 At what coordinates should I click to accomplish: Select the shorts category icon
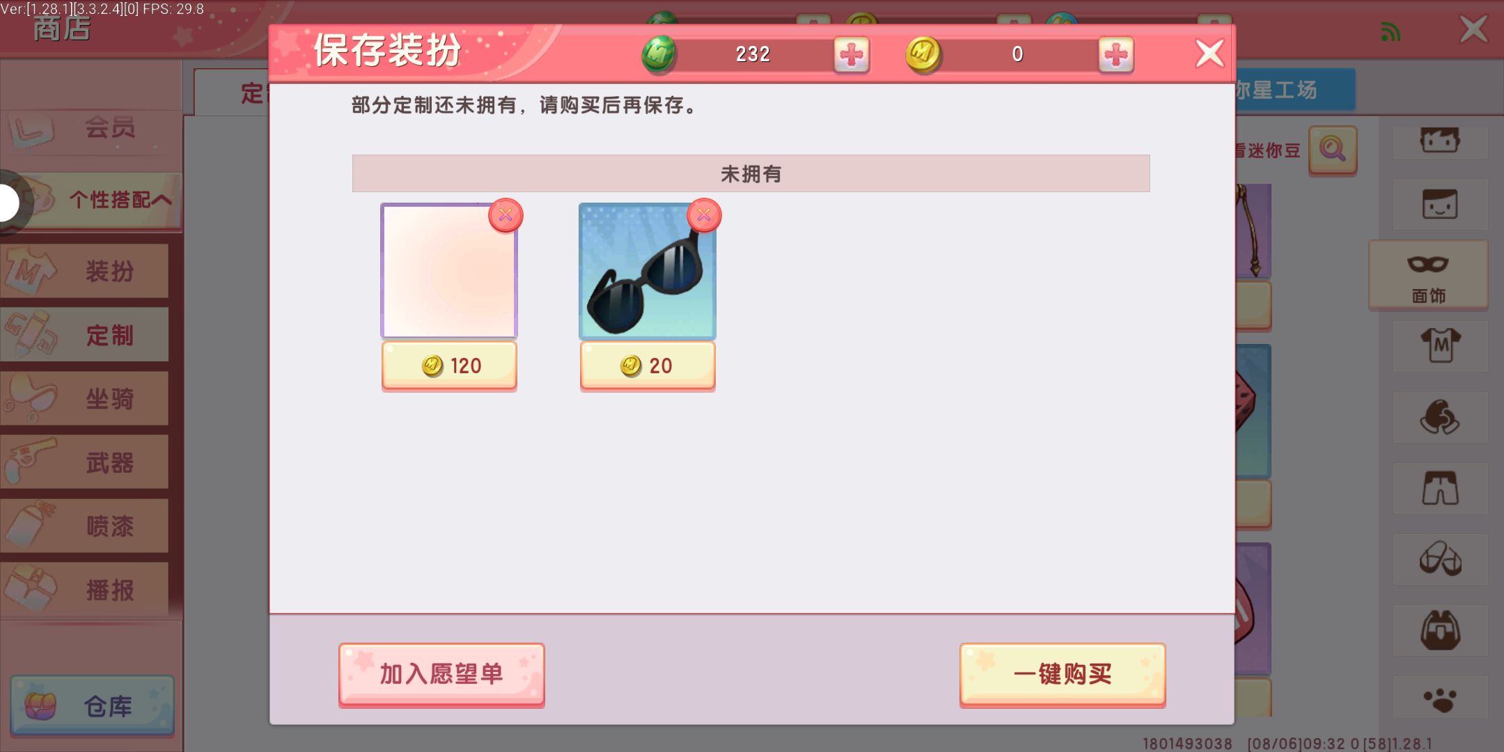[1440, 487]
